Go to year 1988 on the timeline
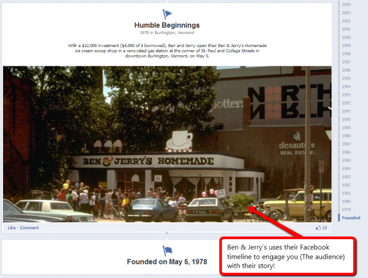Screen dimensions: 368x278 (x=346, y=136)
